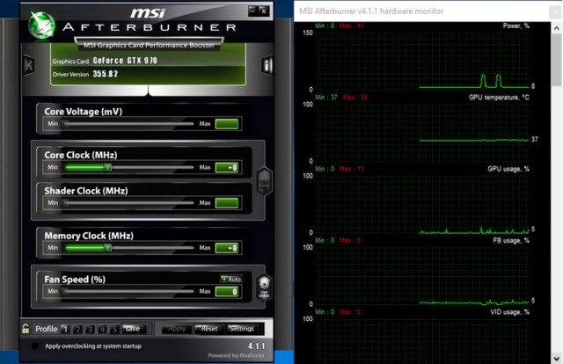Click the GeForce GTX 970 card name
This screenshot has height=364, width=563.
point(125,61)
